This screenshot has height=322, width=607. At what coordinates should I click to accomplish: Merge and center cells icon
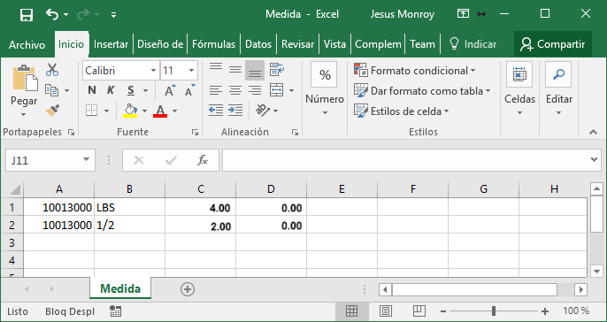coord(277,90)
